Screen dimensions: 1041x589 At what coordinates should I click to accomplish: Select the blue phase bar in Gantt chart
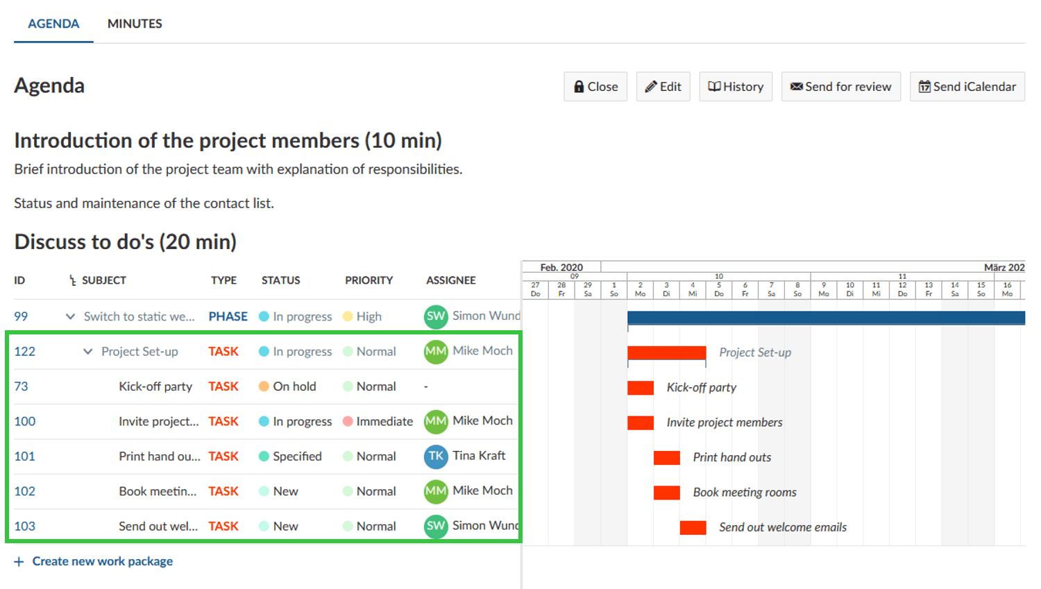pyautogui.click(x=826, y=318)
